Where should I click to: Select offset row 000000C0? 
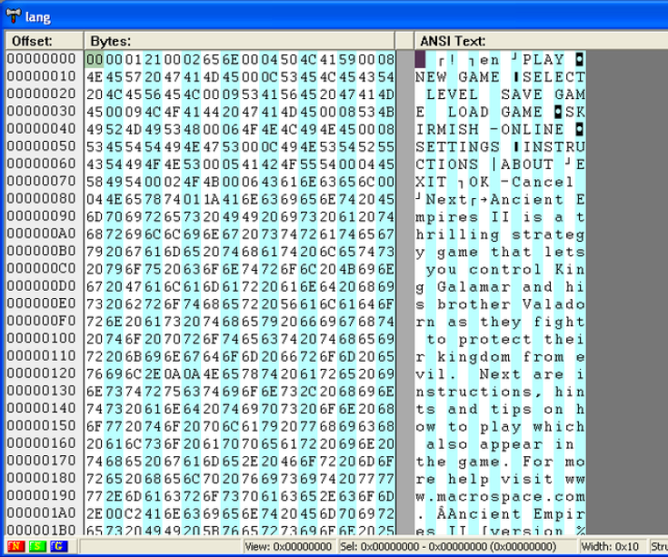(41, 268)
